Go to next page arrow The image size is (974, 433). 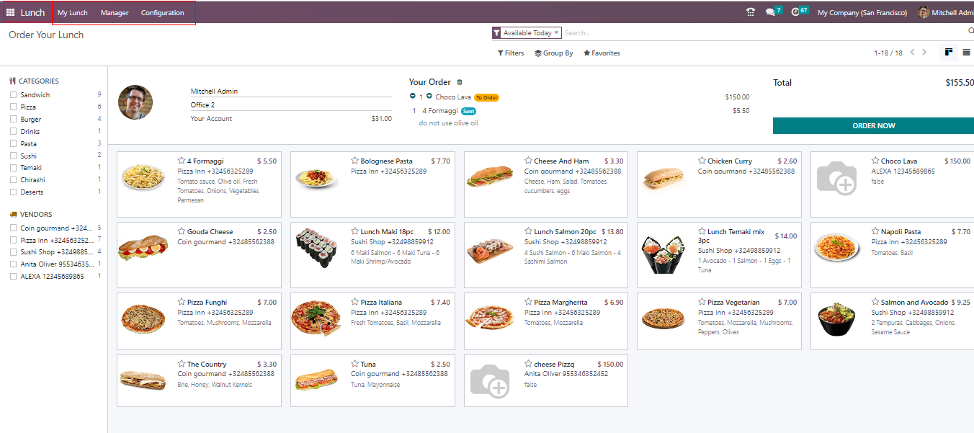point(925,53)
